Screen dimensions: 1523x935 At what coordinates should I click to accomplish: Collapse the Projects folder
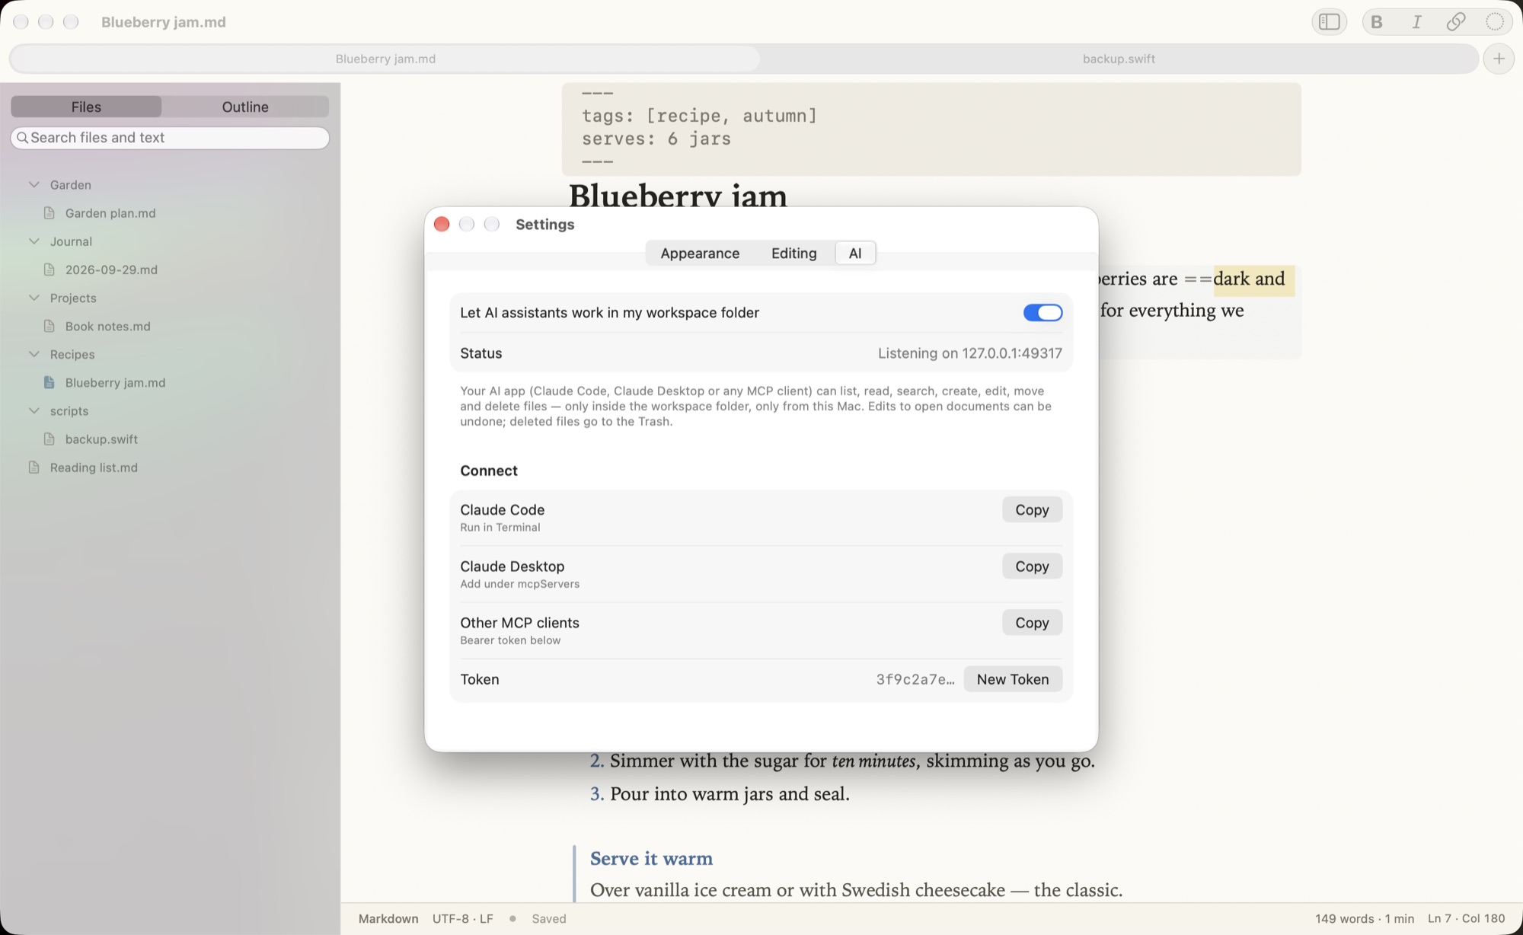pyautogui.click(x=34, y=298)
